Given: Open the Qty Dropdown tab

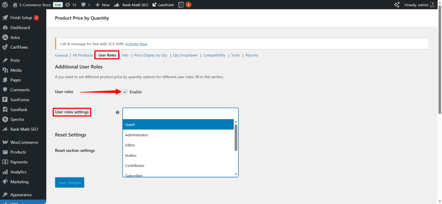Looking at the screenshot, I should pyautogui.click(x=185, y=56).
